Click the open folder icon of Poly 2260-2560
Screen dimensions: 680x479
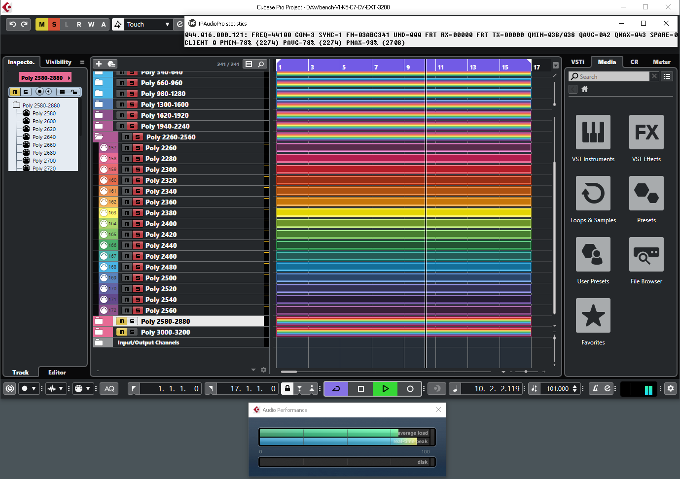point(99,137)
